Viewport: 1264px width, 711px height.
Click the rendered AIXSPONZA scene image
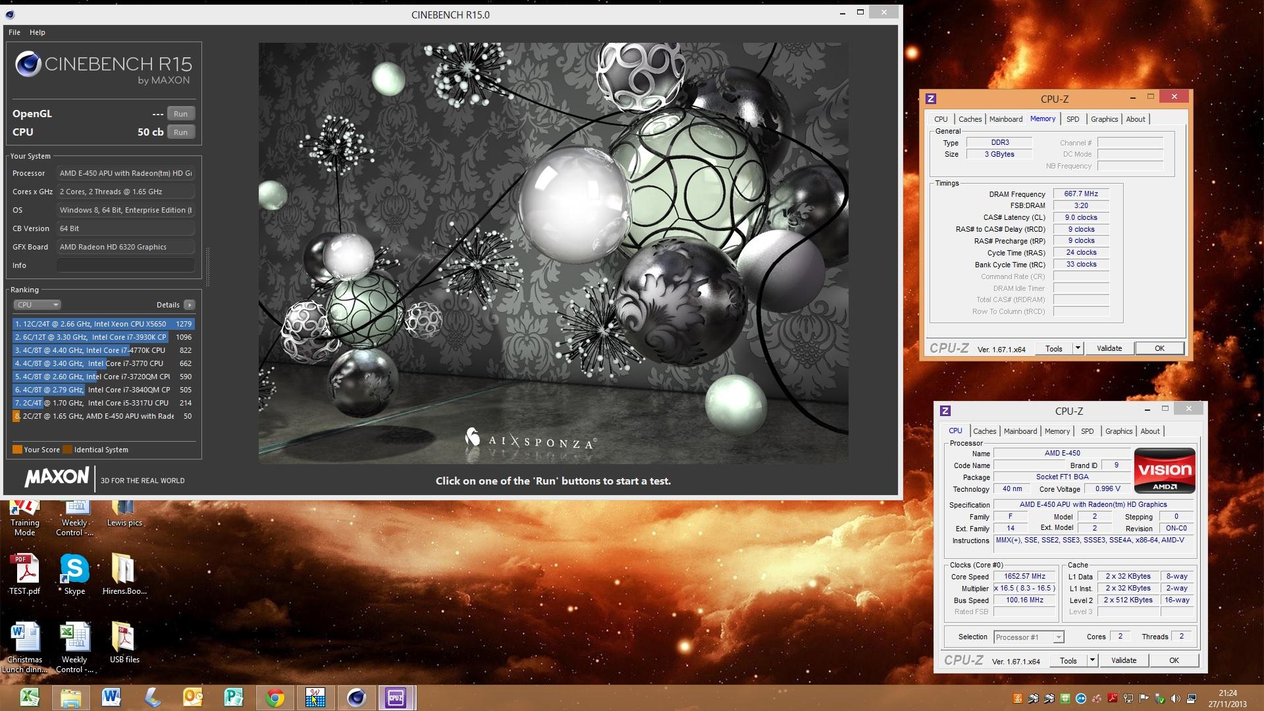[x=553, y=253]
